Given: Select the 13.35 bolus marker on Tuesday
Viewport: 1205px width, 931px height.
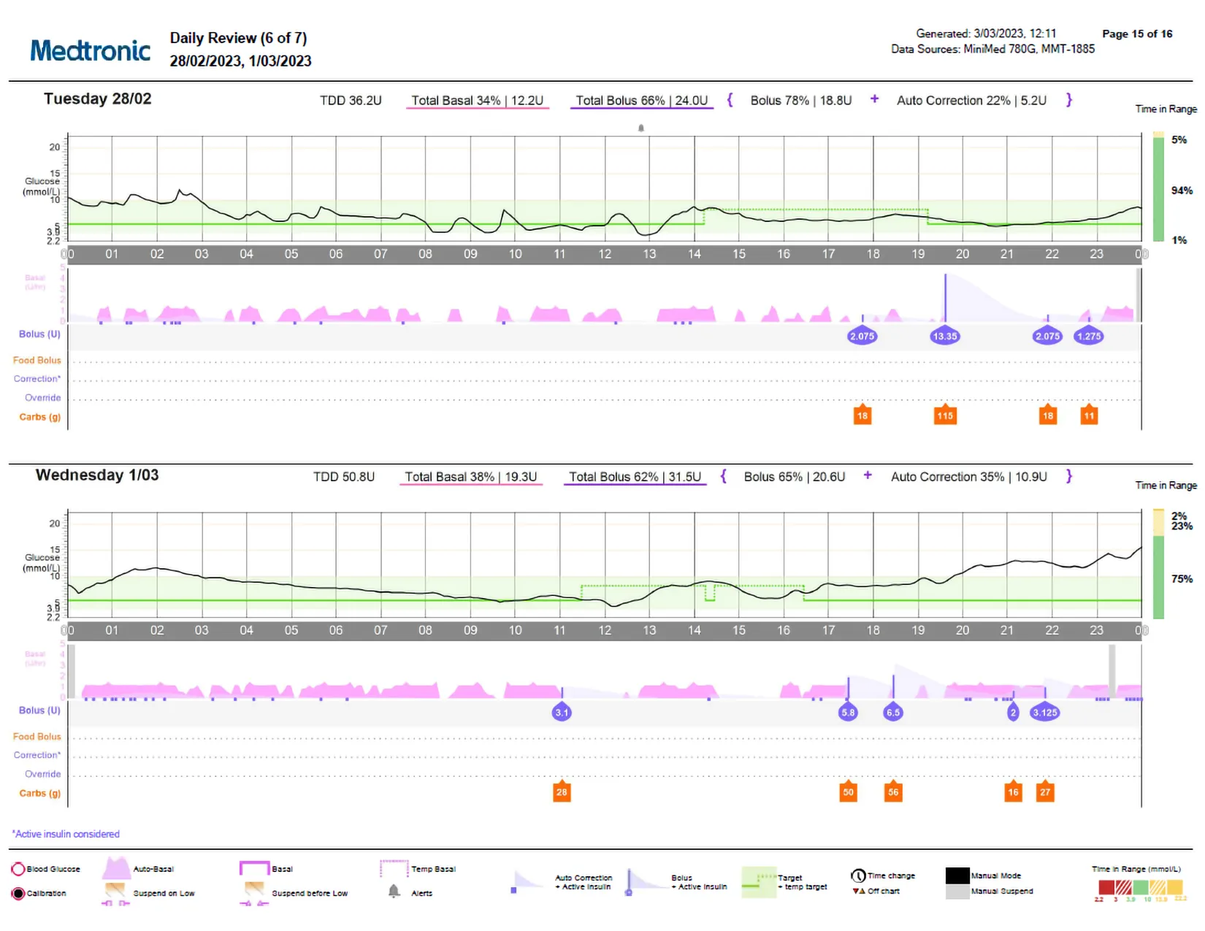Looking at the screenshot, I should (944, 336).
